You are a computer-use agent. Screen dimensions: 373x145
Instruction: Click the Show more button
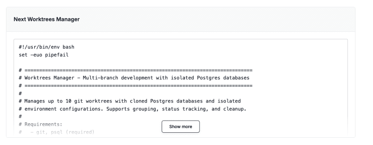click(x=181, y=127)
